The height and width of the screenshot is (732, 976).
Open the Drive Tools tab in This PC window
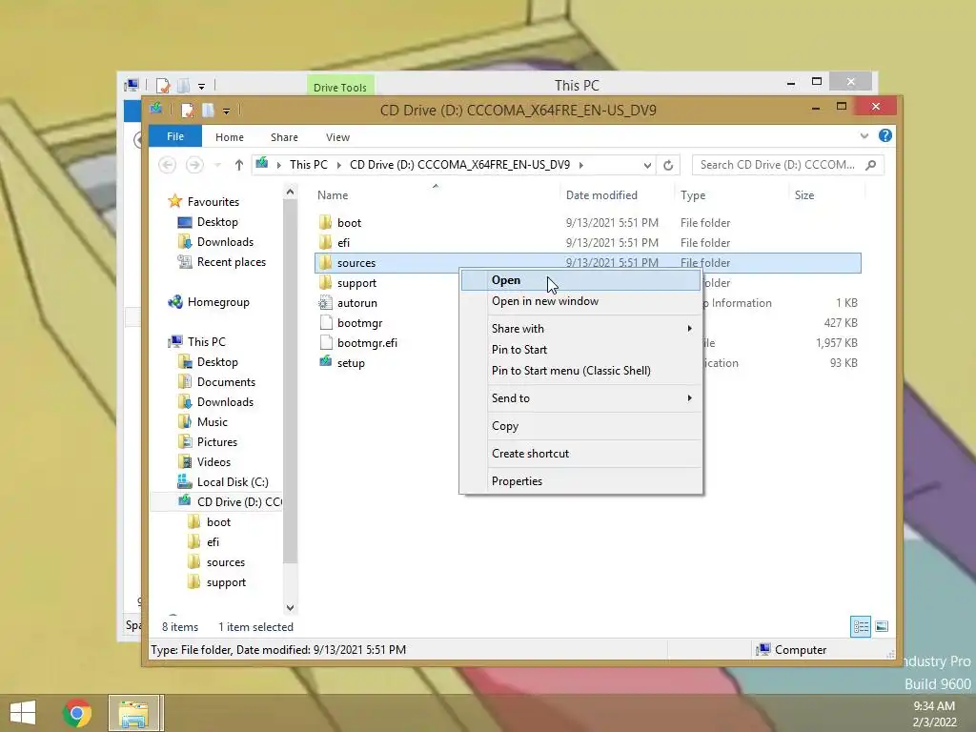[x=340, y=87]
